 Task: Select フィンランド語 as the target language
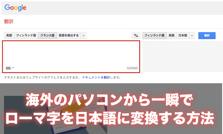pyautogui.click(x=154, y=36)
